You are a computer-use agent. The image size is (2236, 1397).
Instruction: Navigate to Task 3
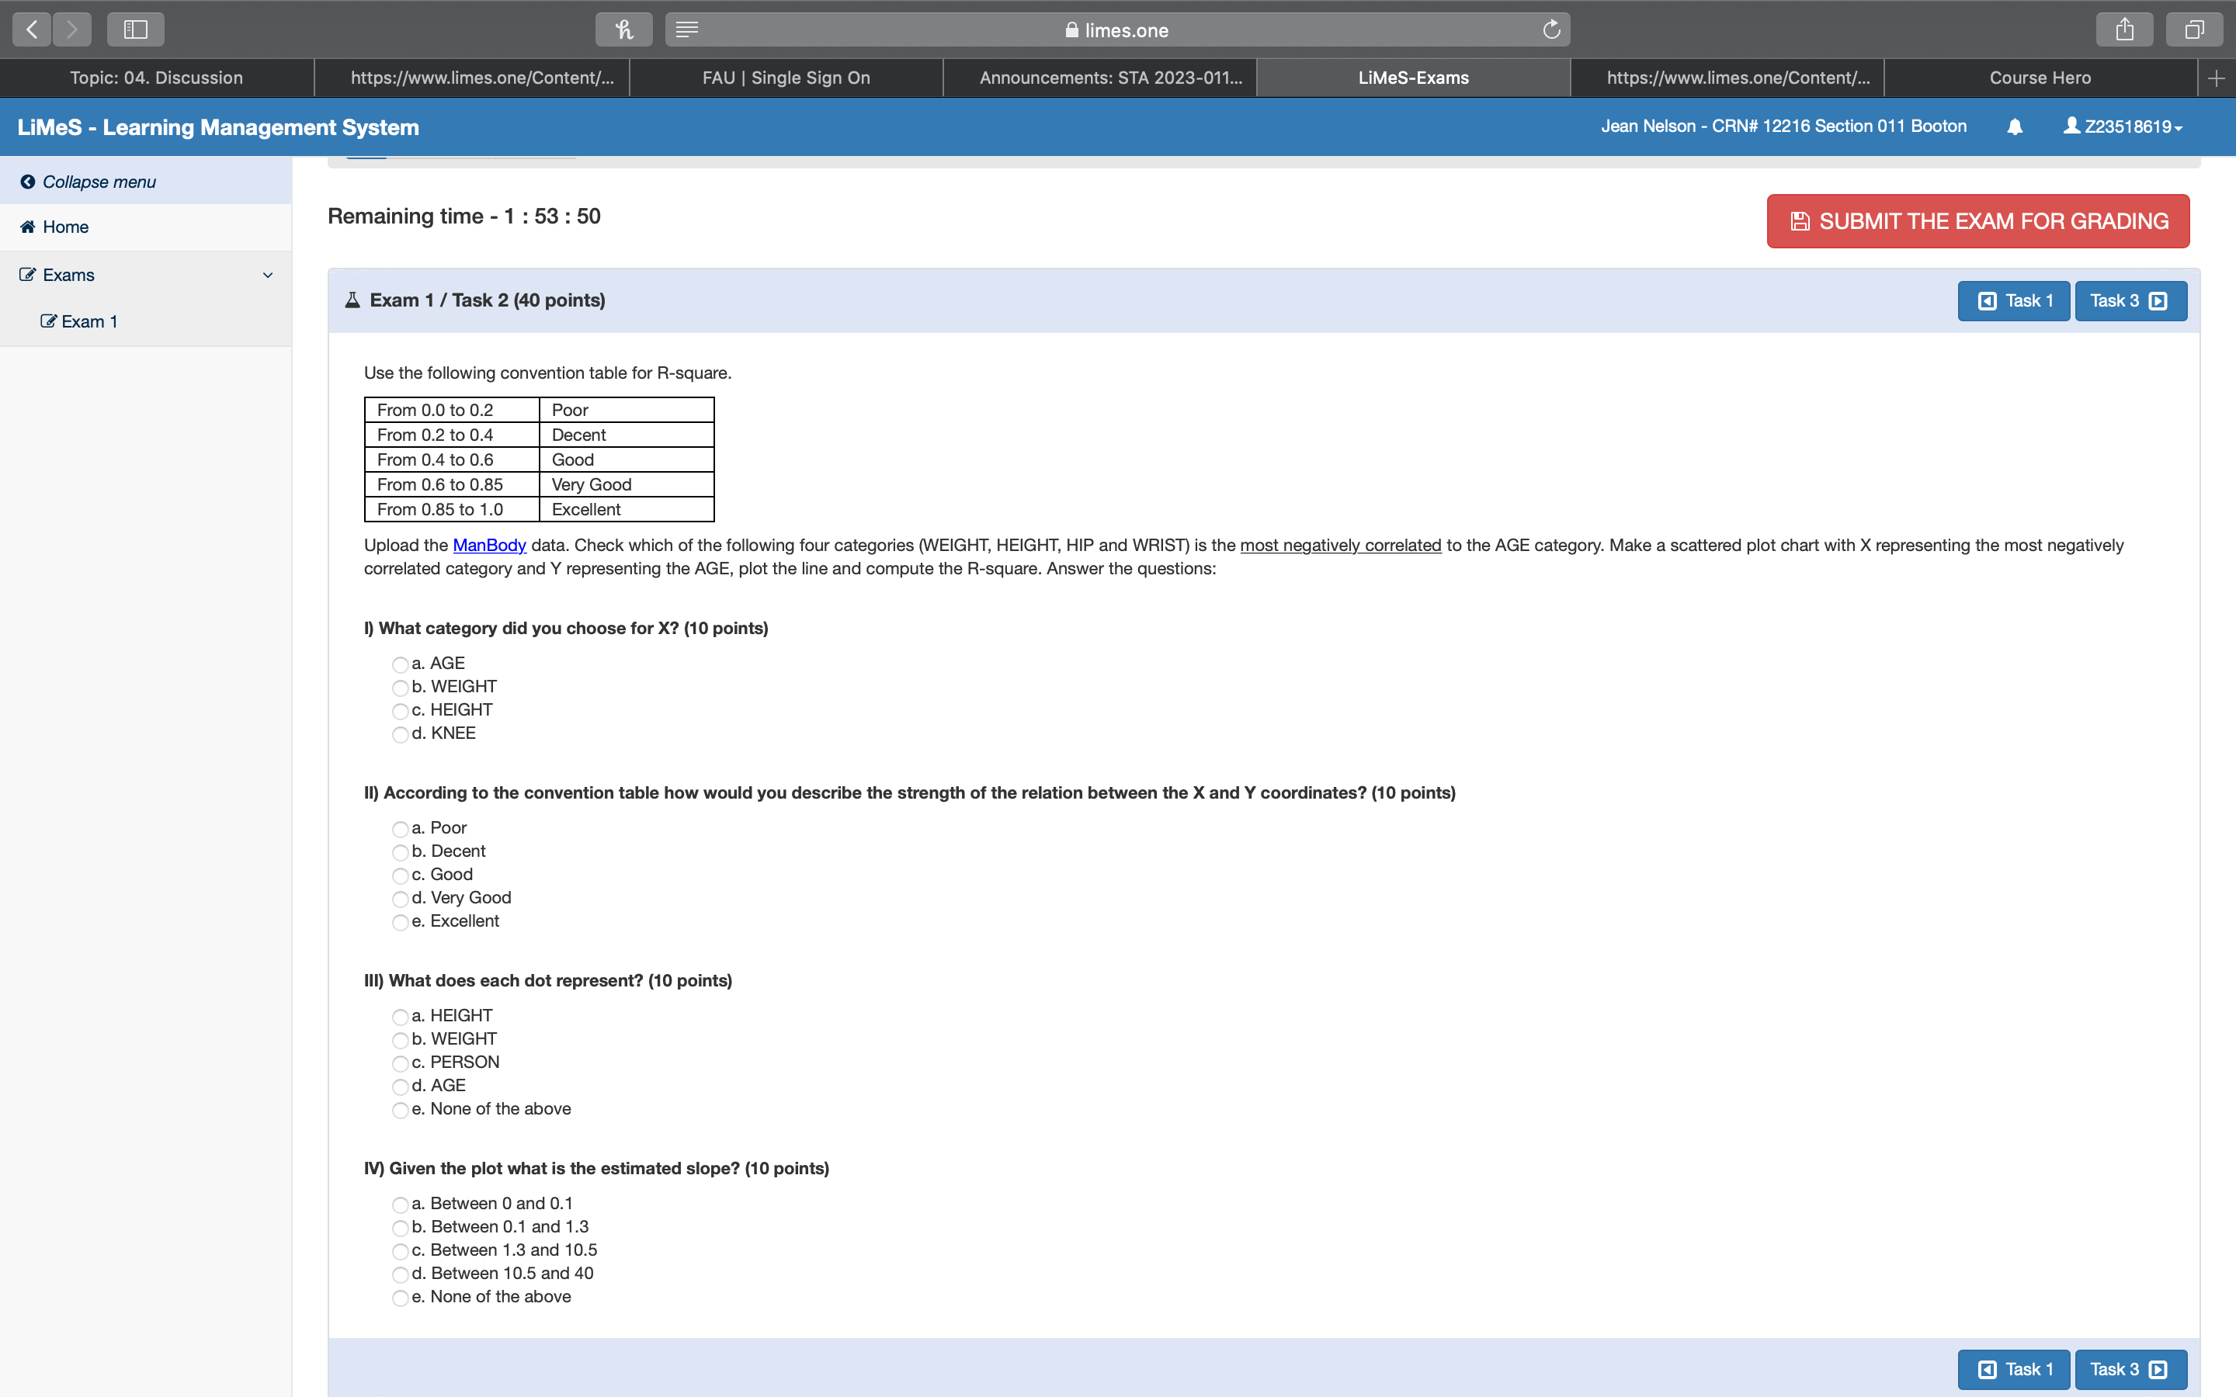(2130, 300)
